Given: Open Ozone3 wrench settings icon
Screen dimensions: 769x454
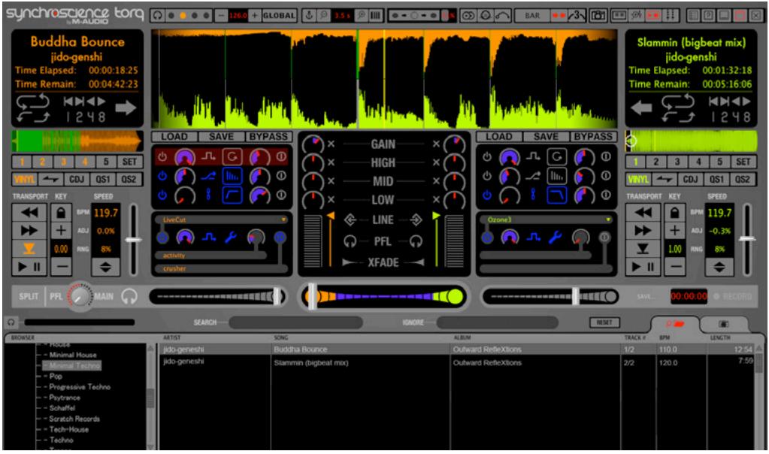Looking at the screenshot, I should (x=556, y=238).
